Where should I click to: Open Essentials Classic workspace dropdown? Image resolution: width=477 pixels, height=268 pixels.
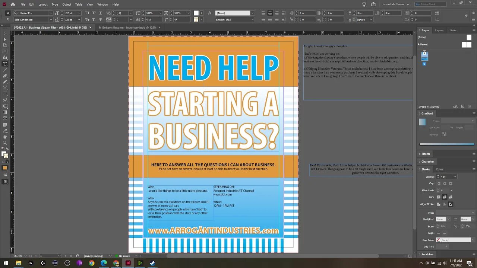395,4
